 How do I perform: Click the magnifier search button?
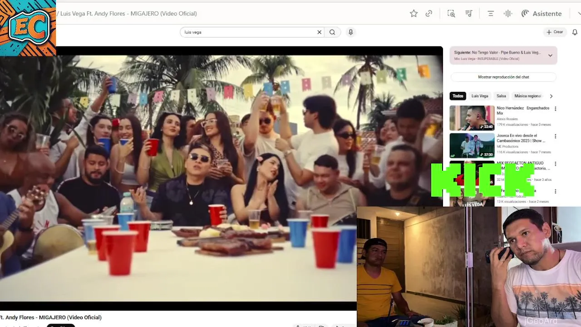(x=332, y=32)
